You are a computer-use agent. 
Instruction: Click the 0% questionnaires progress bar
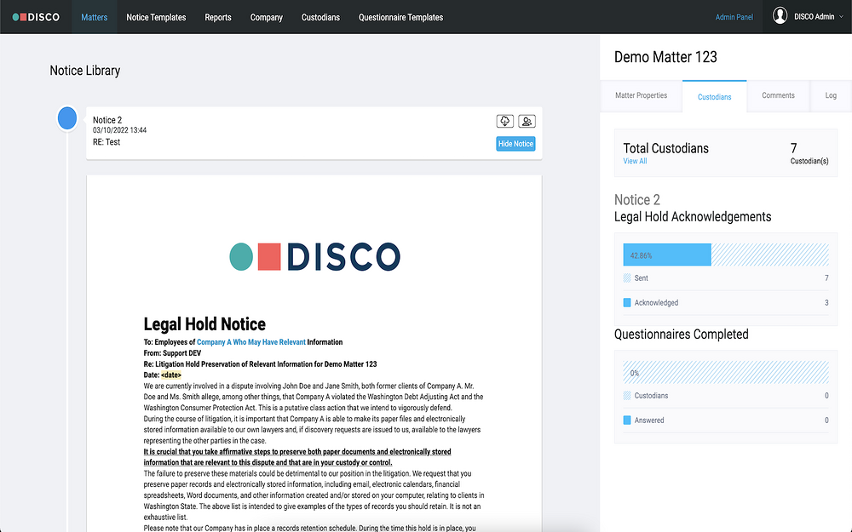coord(726,373)
